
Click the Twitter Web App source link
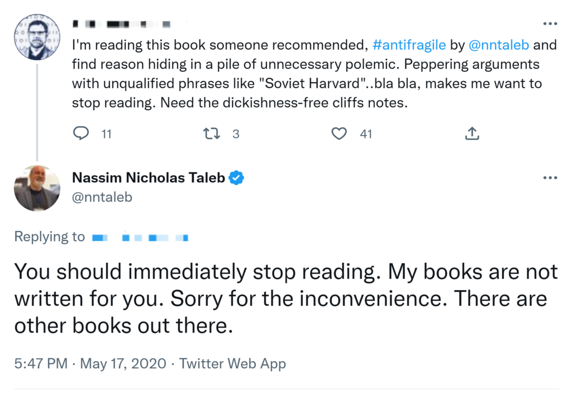coord(232,364)
